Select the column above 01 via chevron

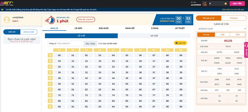(x=73, y=50)
